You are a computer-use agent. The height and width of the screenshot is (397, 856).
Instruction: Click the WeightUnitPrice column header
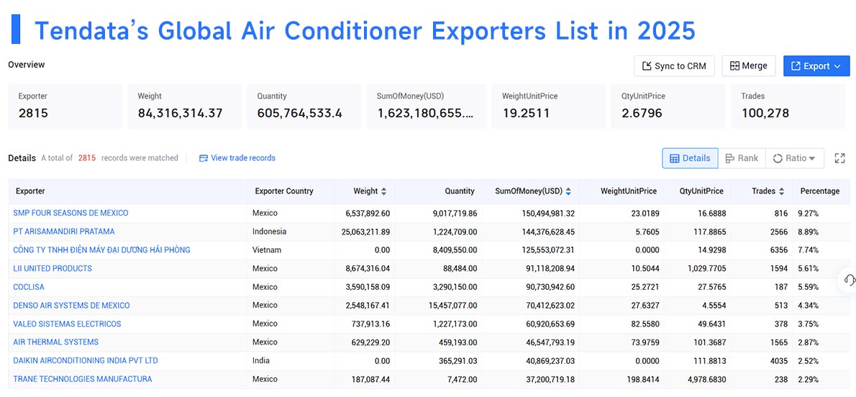(x=629, y=192)
